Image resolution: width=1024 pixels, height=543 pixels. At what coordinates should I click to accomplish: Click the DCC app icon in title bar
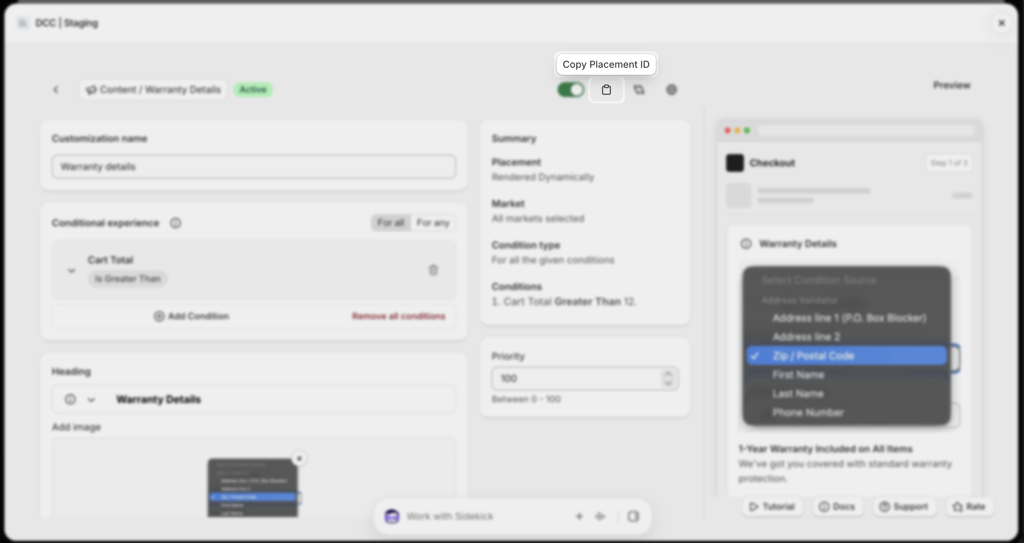pyautogui.click(x=23, y=23)
